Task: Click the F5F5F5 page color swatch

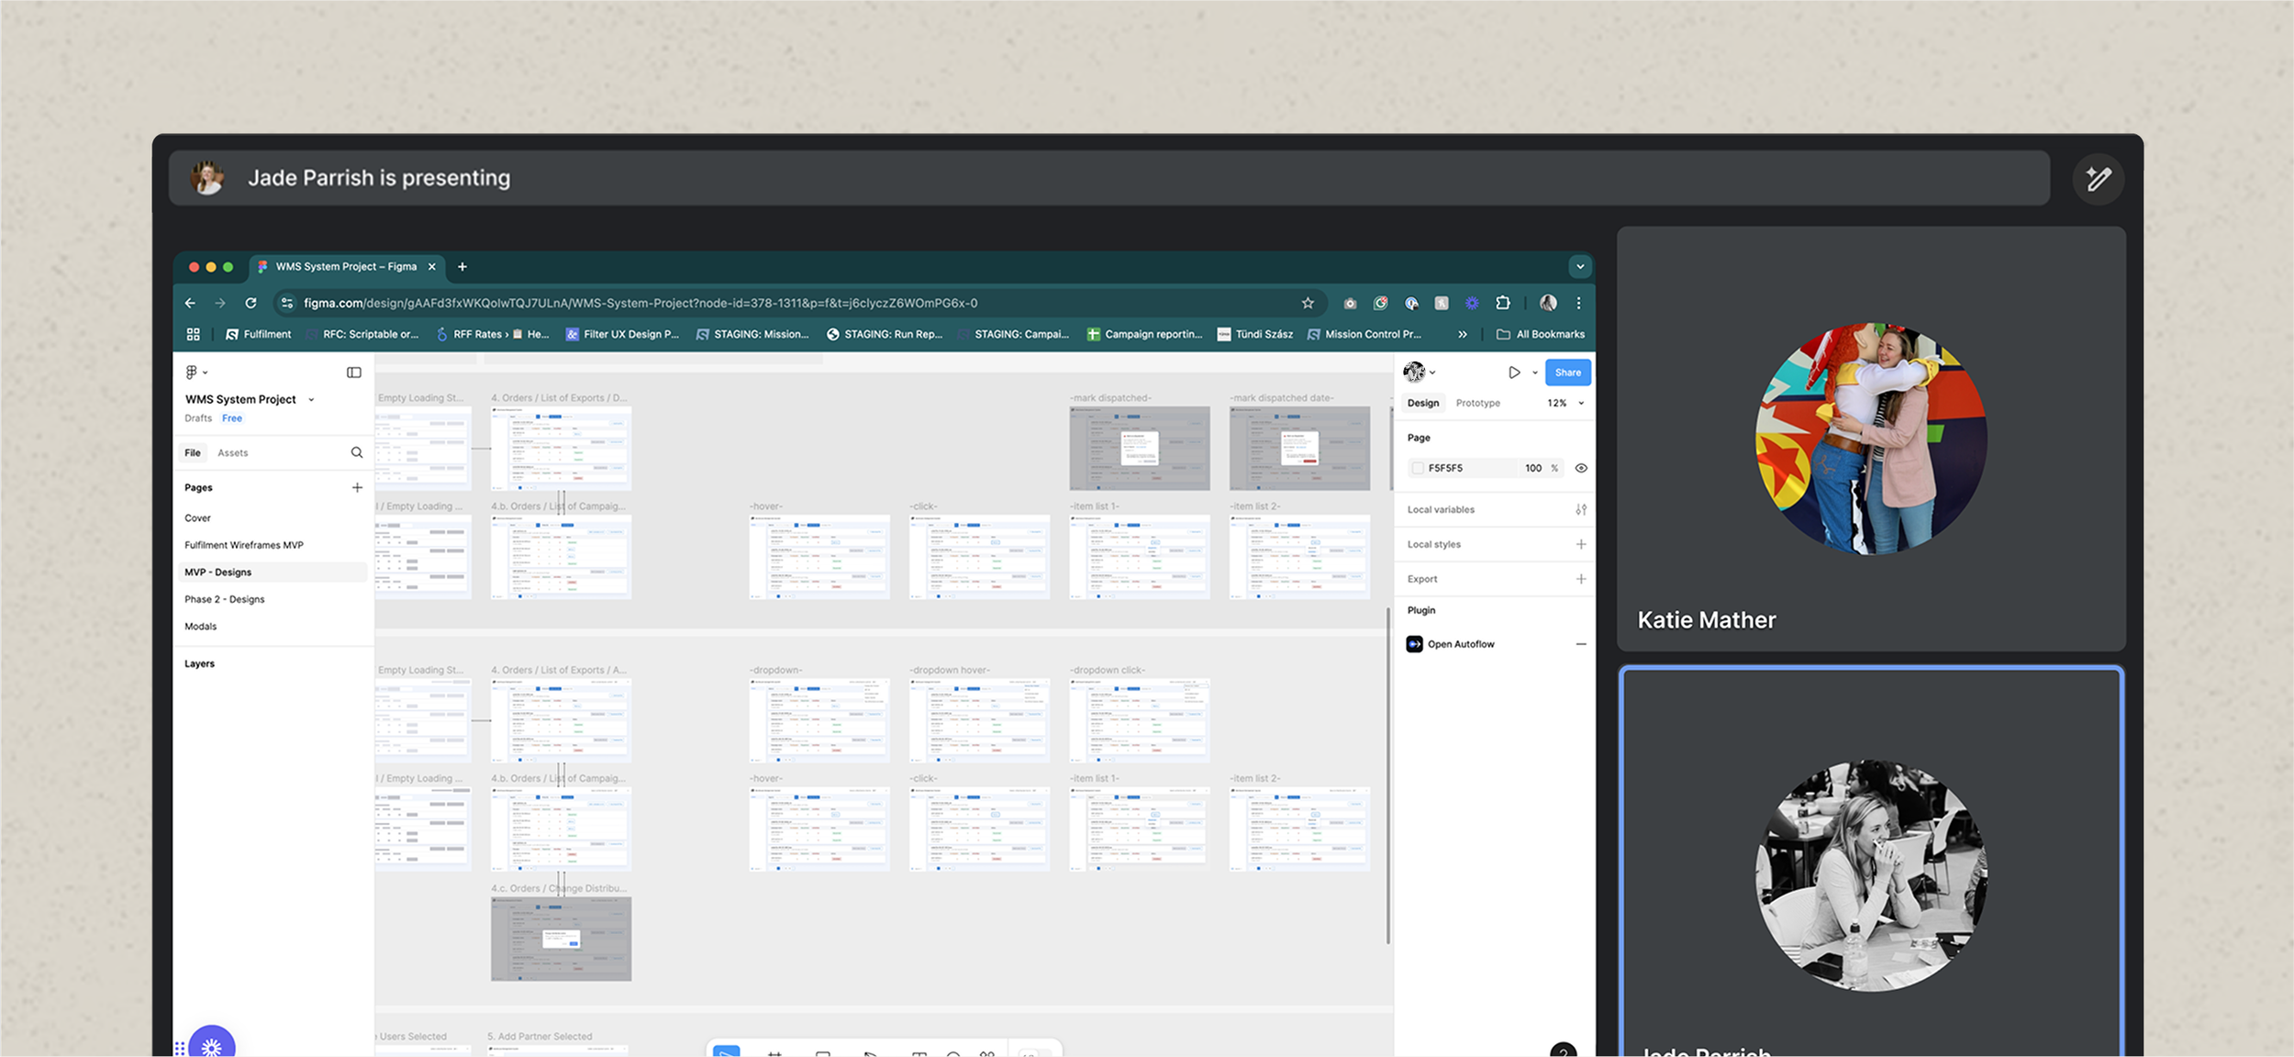Action: (1418, 468)
